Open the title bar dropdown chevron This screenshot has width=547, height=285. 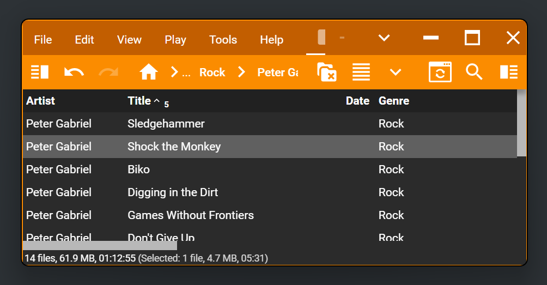click(x=384, y=38)
